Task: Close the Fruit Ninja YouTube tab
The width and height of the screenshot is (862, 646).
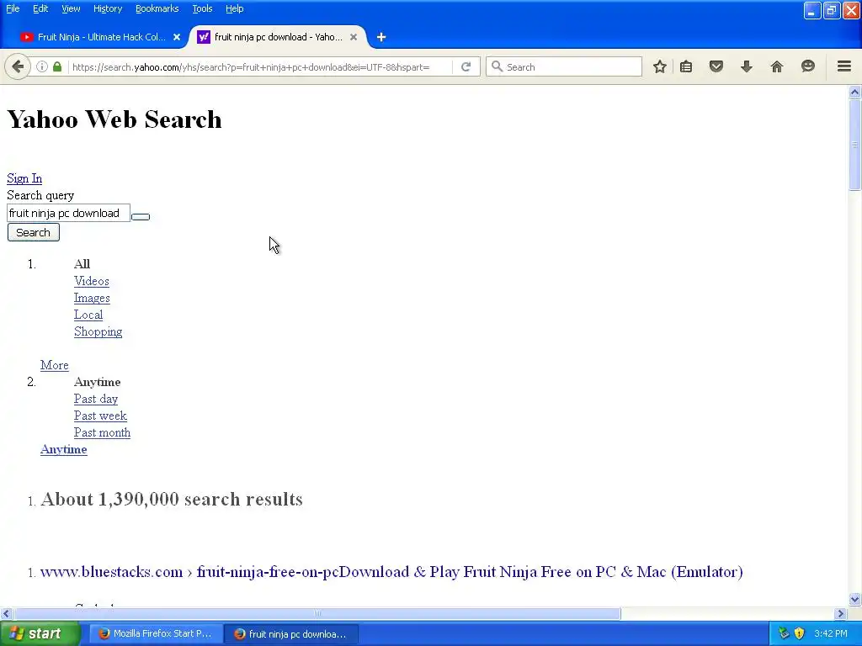Action: tap(177, 37)
